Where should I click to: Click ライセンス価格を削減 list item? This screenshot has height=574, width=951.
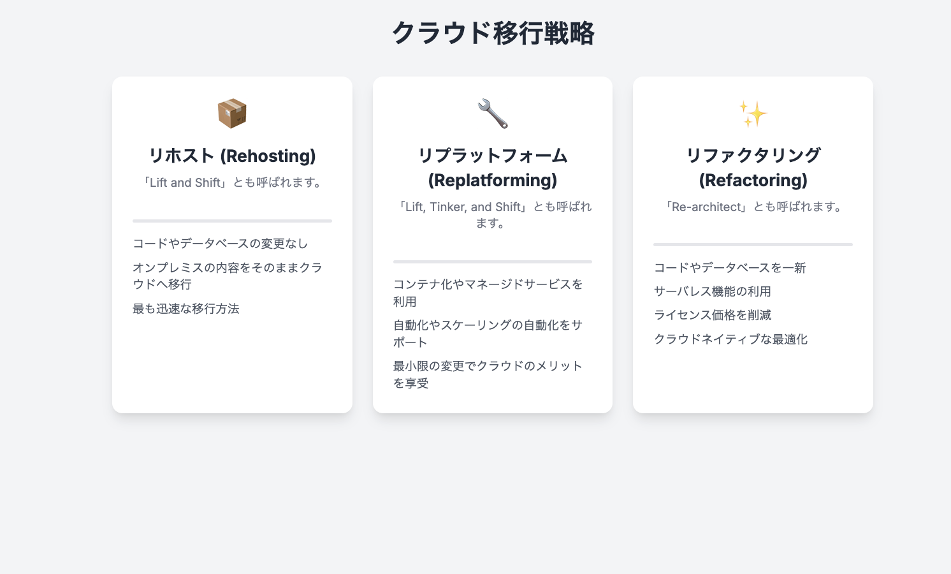(x=713, y=315)
